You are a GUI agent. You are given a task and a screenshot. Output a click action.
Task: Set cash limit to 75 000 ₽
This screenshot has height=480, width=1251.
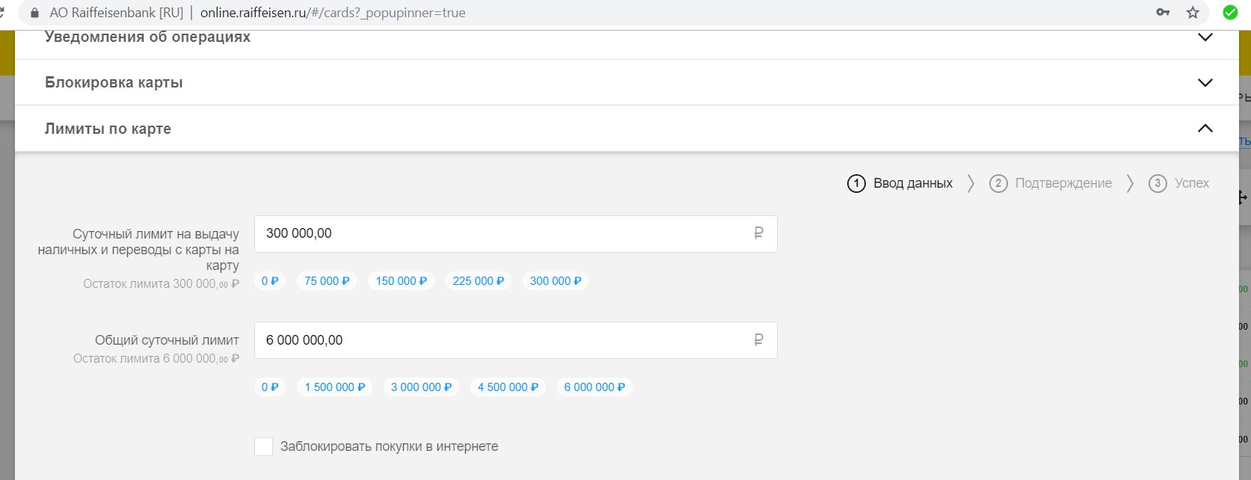coord(327,281)
